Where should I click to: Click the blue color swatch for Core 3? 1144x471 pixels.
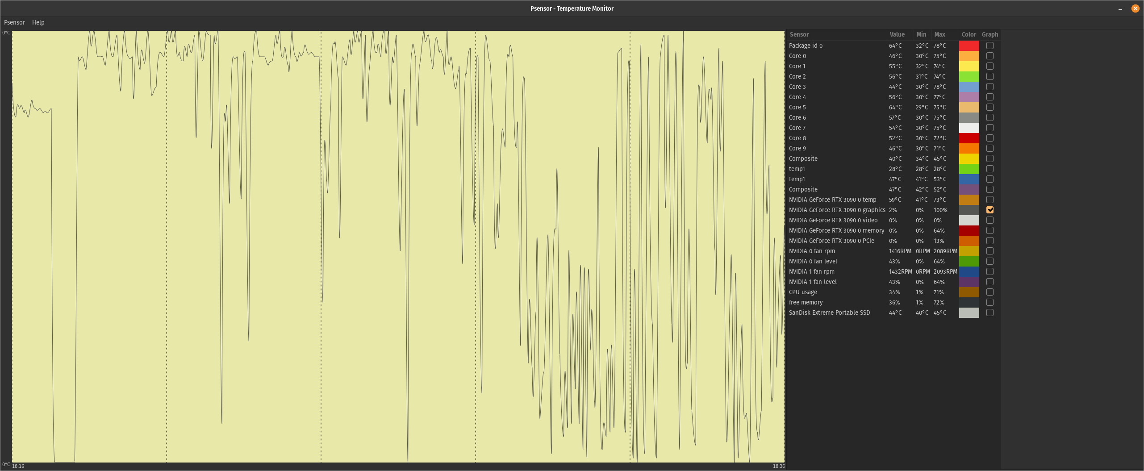[969, 87]
